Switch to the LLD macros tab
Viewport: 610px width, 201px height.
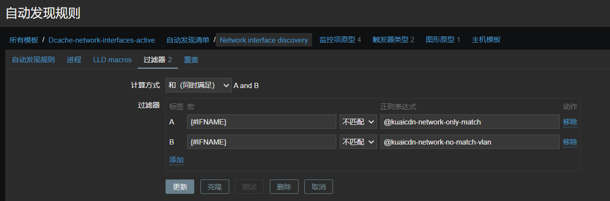[112, 60]
